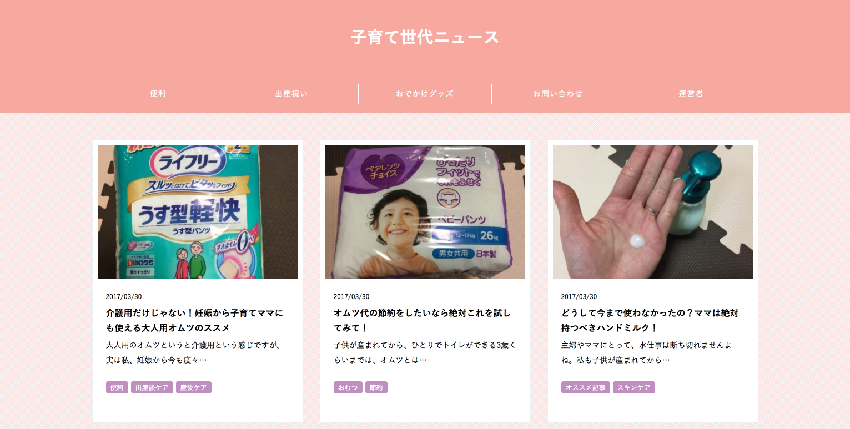Screen dimensions: 850x429
Task: Select the 産後ケア tag
Action: coord(194,387)
